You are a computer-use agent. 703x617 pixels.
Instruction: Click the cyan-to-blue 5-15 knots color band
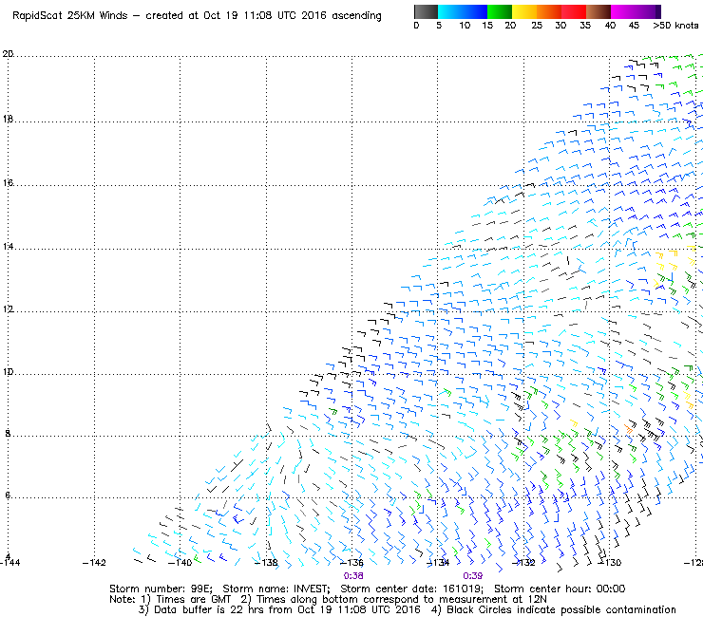tap(463, 11)
